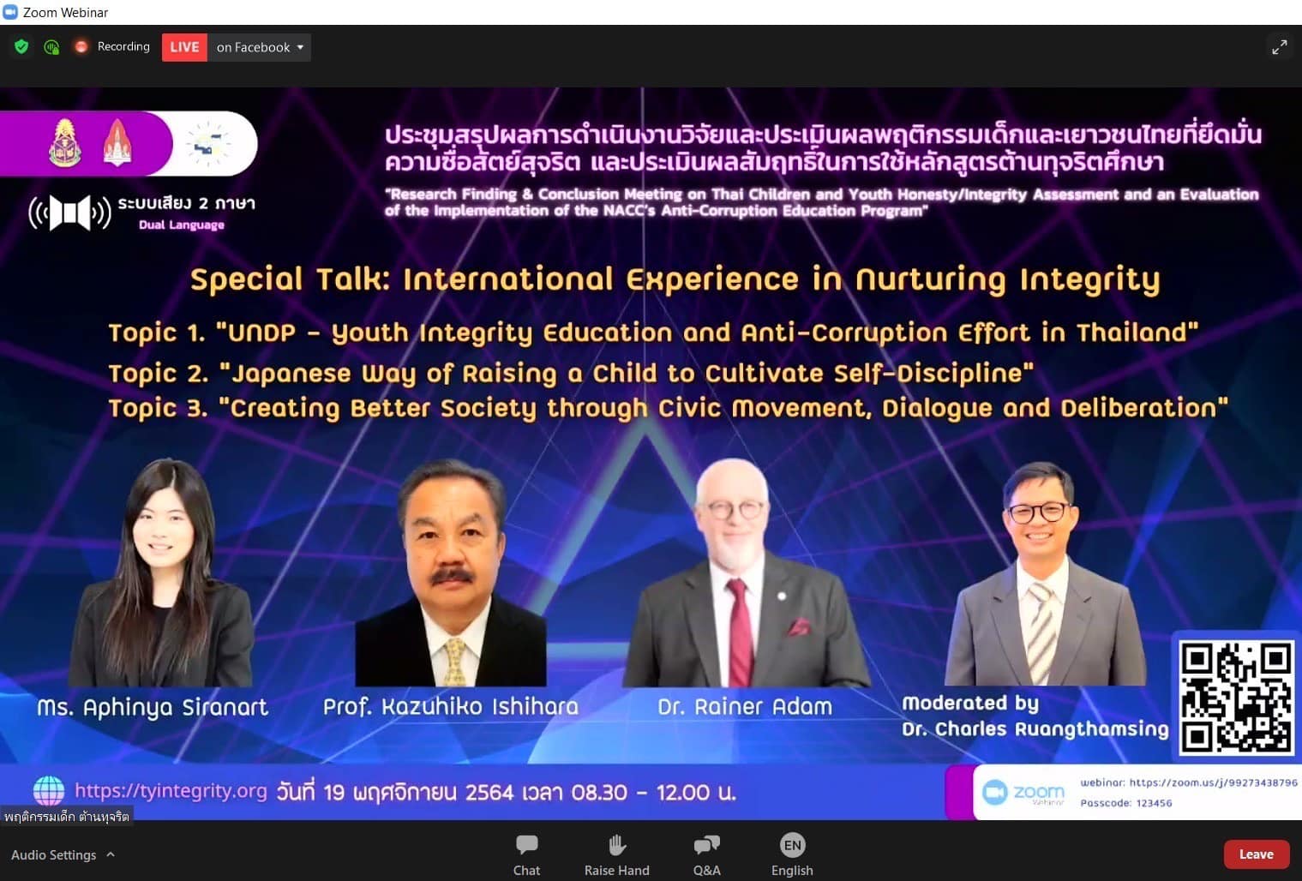Click the first gold emblem logo

coord(65,142)
